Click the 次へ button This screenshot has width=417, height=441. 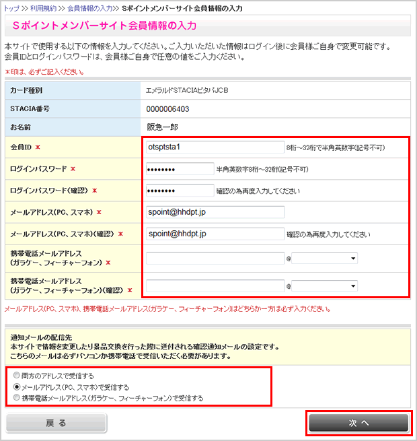(358, 422)
